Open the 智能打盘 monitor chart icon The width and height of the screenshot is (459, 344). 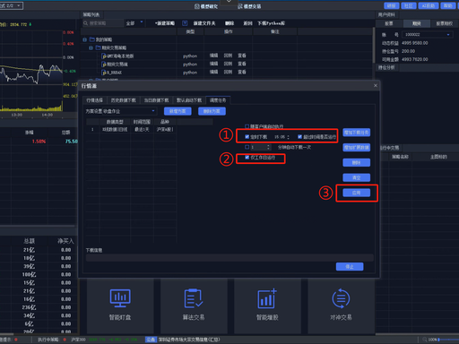pos(120,298)
